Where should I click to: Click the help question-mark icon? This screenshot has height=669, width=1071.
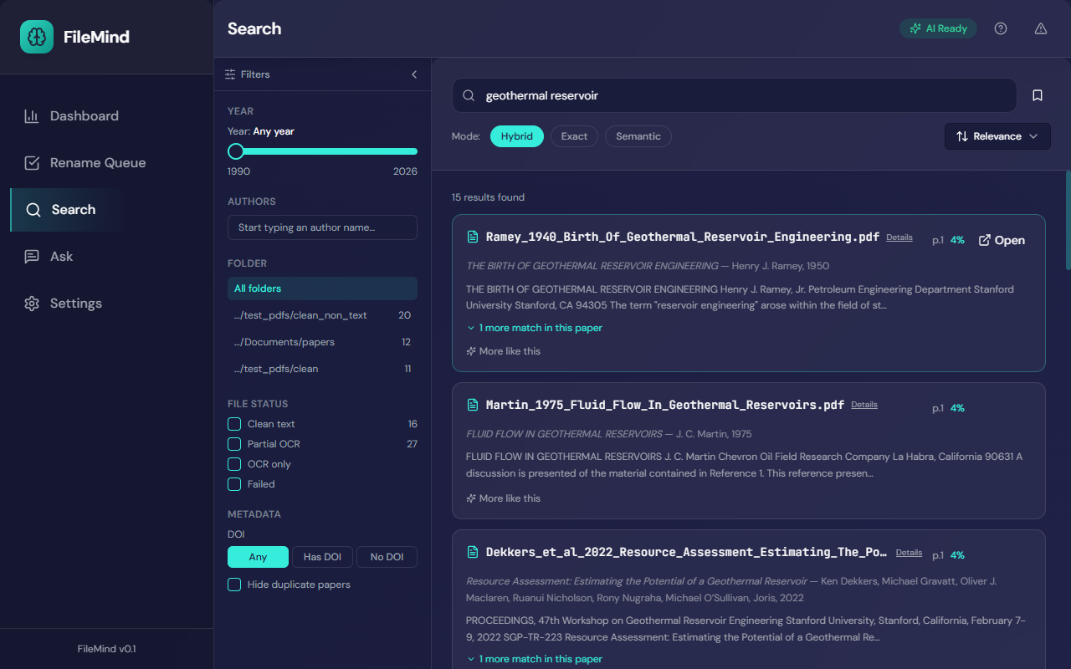click(1000, 28)
